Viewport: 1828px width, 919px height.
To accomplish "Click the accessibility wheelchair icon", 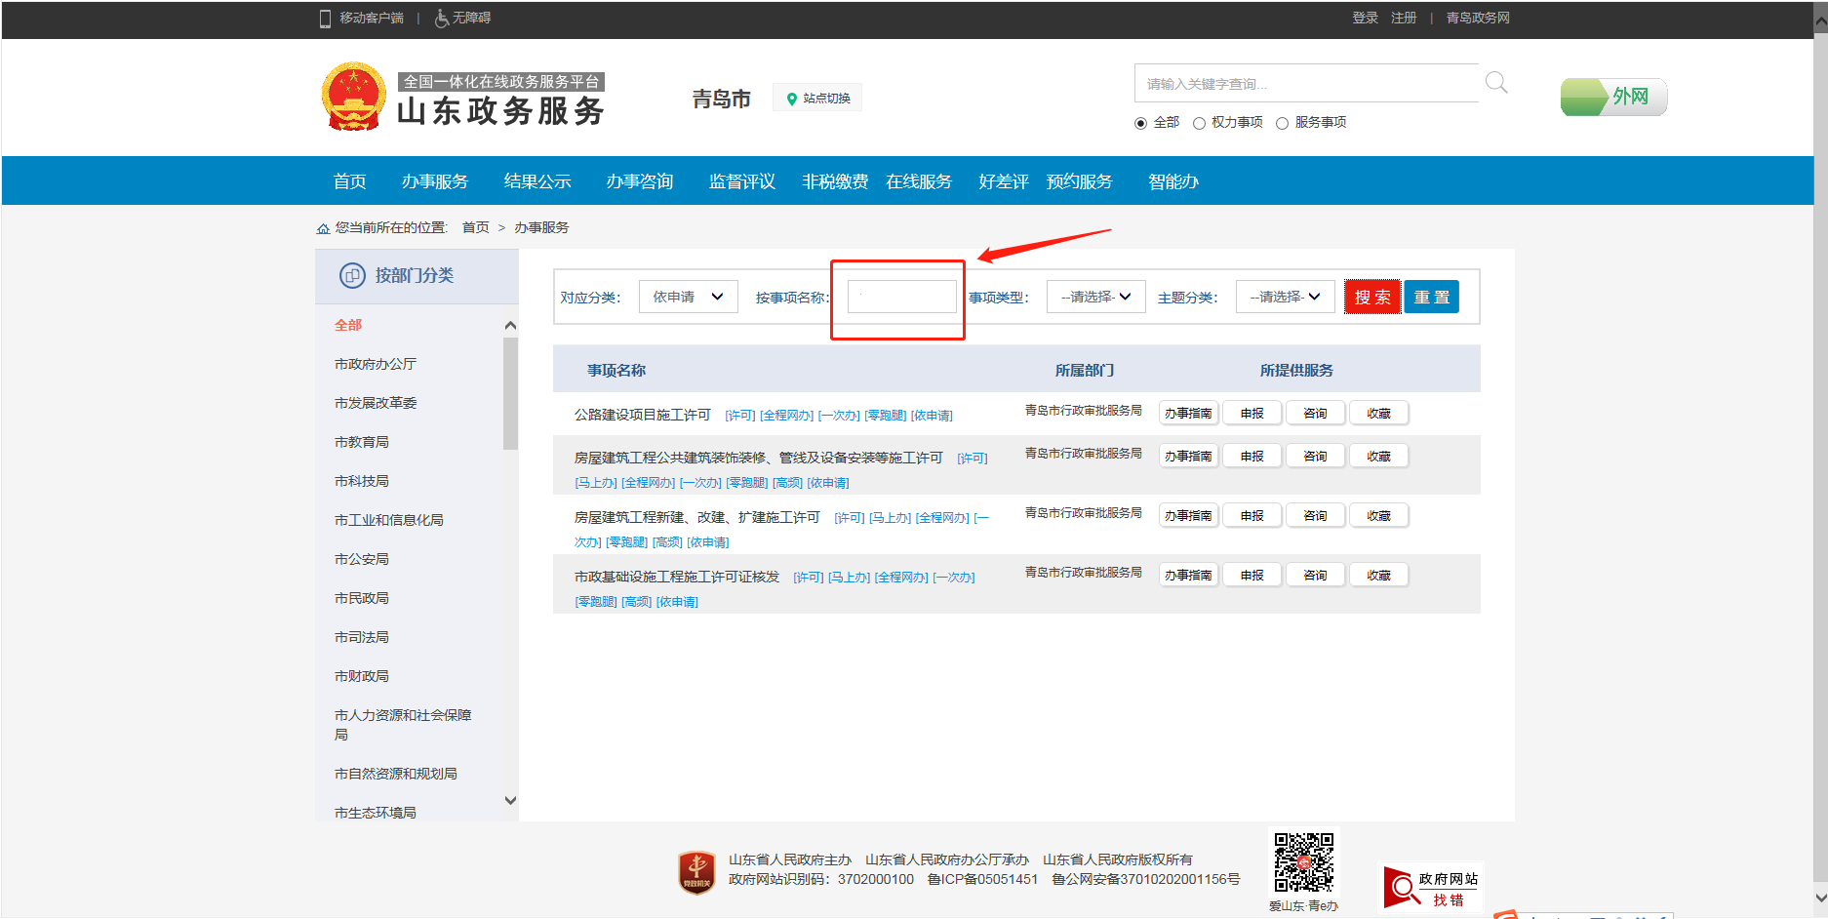I will pos(442,19).
